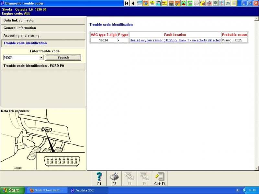This screenshot has width=259, height=194.
Task: Switch to Skoda Octavia elektr... Firefox taskbar window
Action: click(x=47, y=190)
